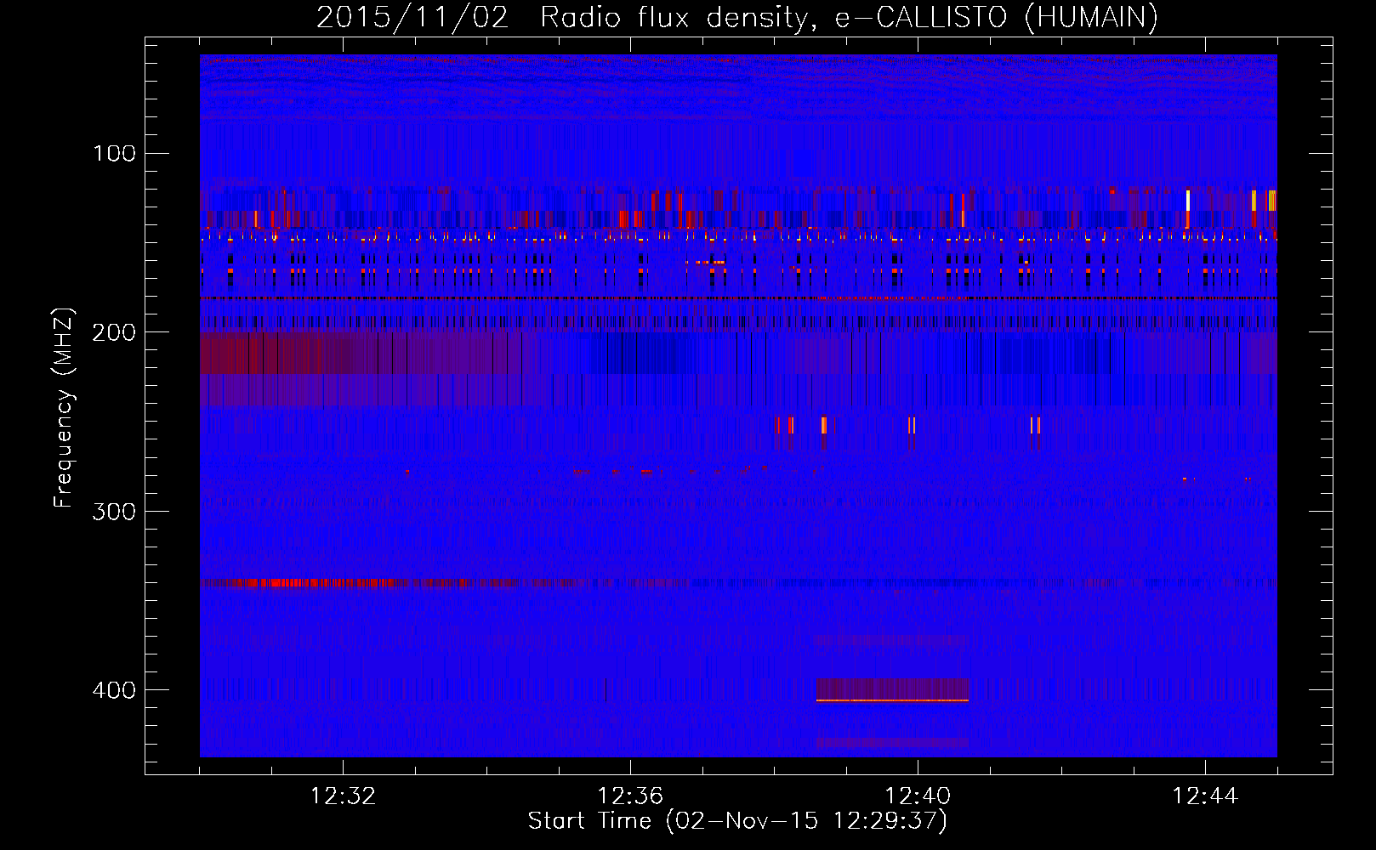The width and height of the screenshot is (1376, 850).
Task: Click the 200 frequency axis label
Action: pos(114,332)
